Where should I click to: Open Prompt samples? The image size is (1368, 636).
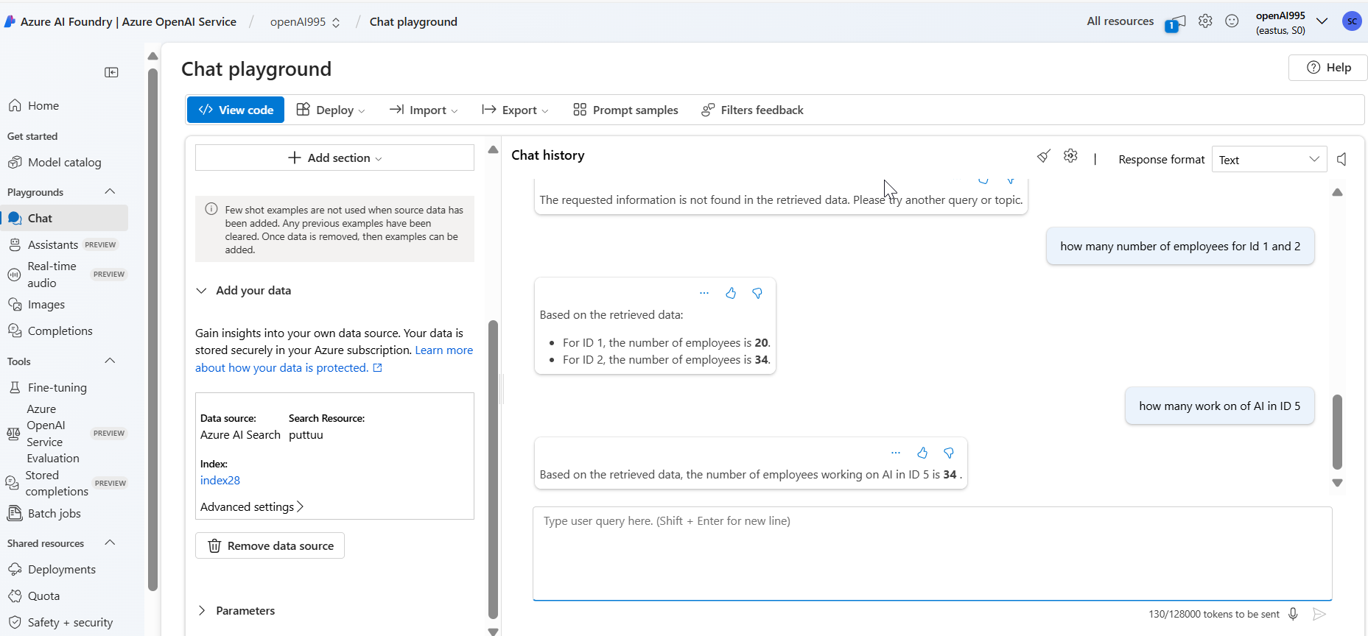[x=625, y=110]
